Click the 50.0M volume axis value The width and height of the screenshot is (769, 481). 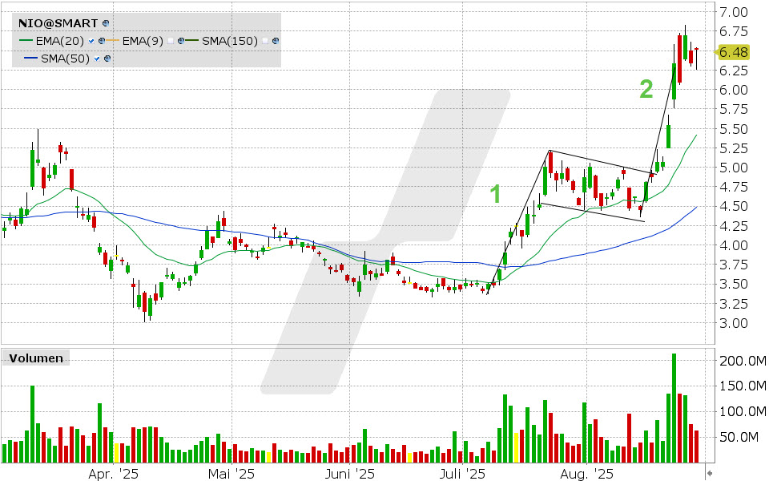(x=739, y=437)
